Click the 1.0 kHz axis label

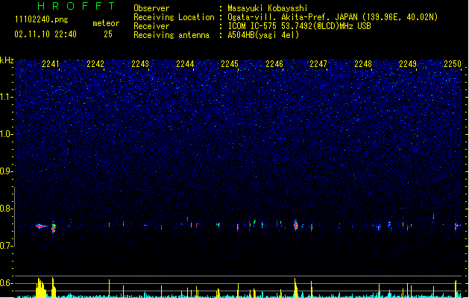[7, 134]
